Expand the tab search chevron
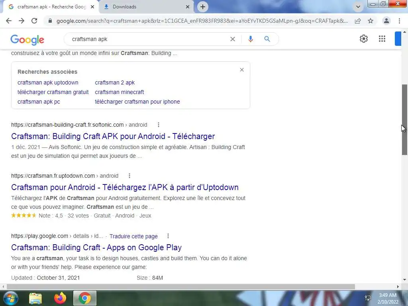 pos(358,7)
